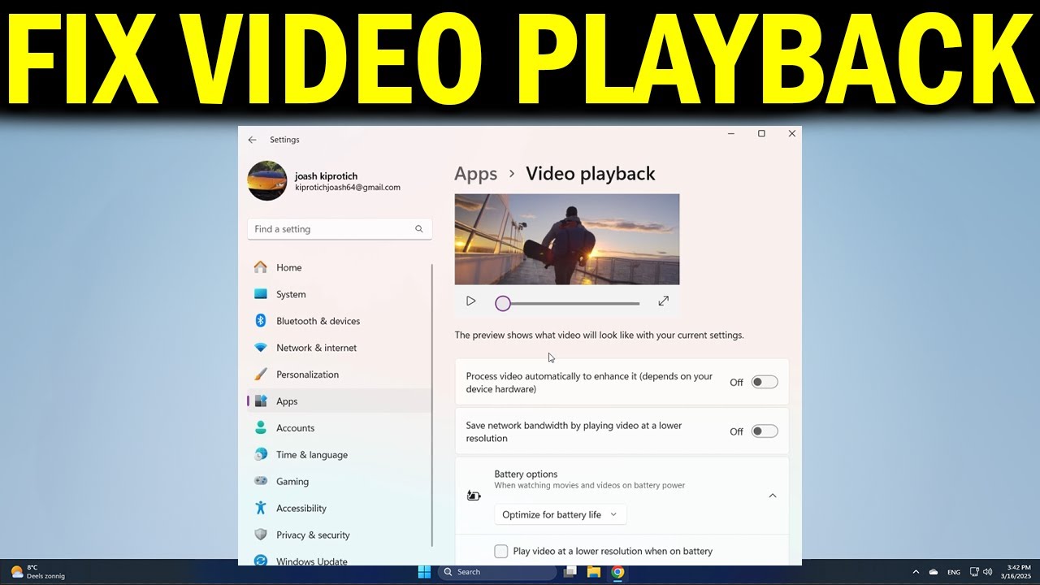Screen dimensions: 1040x585
Task: Open Personalization settings
Action: [x=340, y=375]
